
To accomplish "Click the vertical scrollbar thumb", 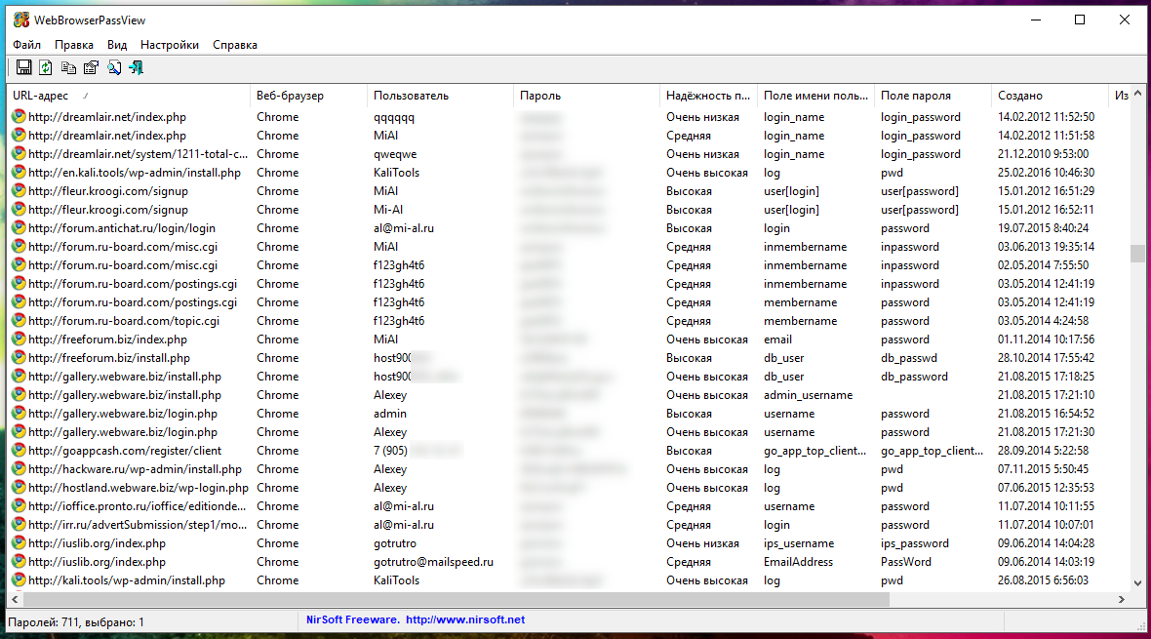I will [1137, 254].
